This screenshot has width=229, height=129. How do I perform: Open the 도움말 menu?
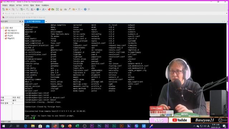[x=45, y=5]
